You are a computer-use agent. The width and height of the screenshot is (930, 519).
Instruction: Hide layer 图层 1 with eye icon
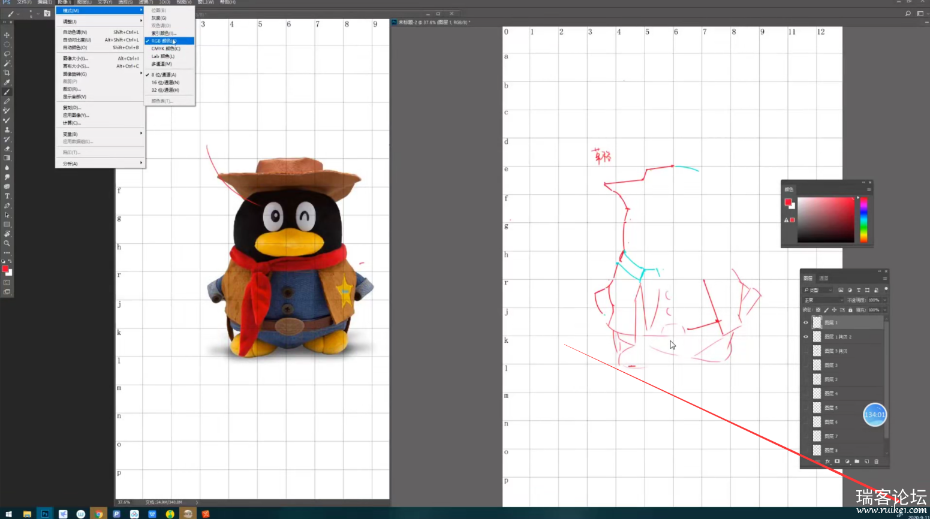click(806, 322)
